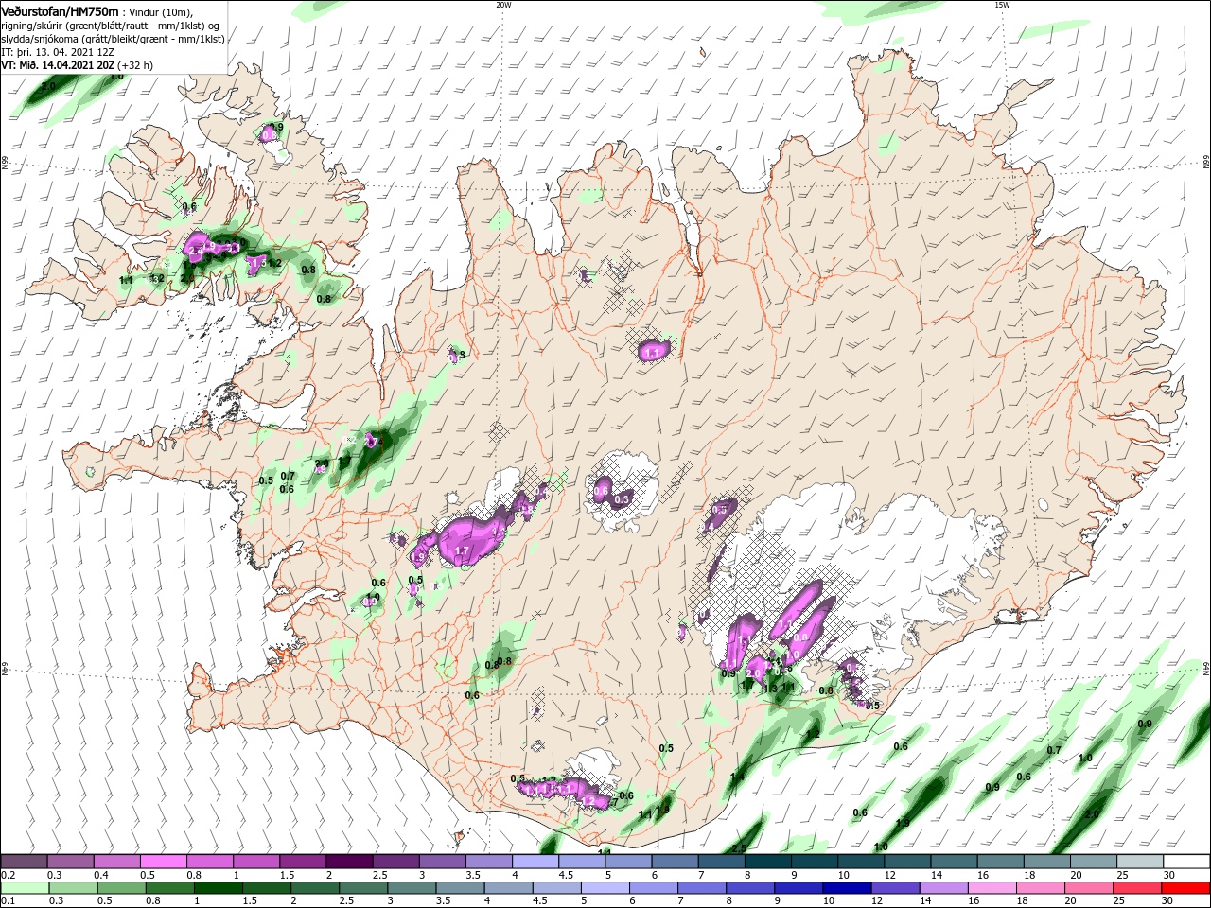Click the 0.2 label starting the snow legend
The height and width of the screenshot is (908, 1211).
point(8,875)
